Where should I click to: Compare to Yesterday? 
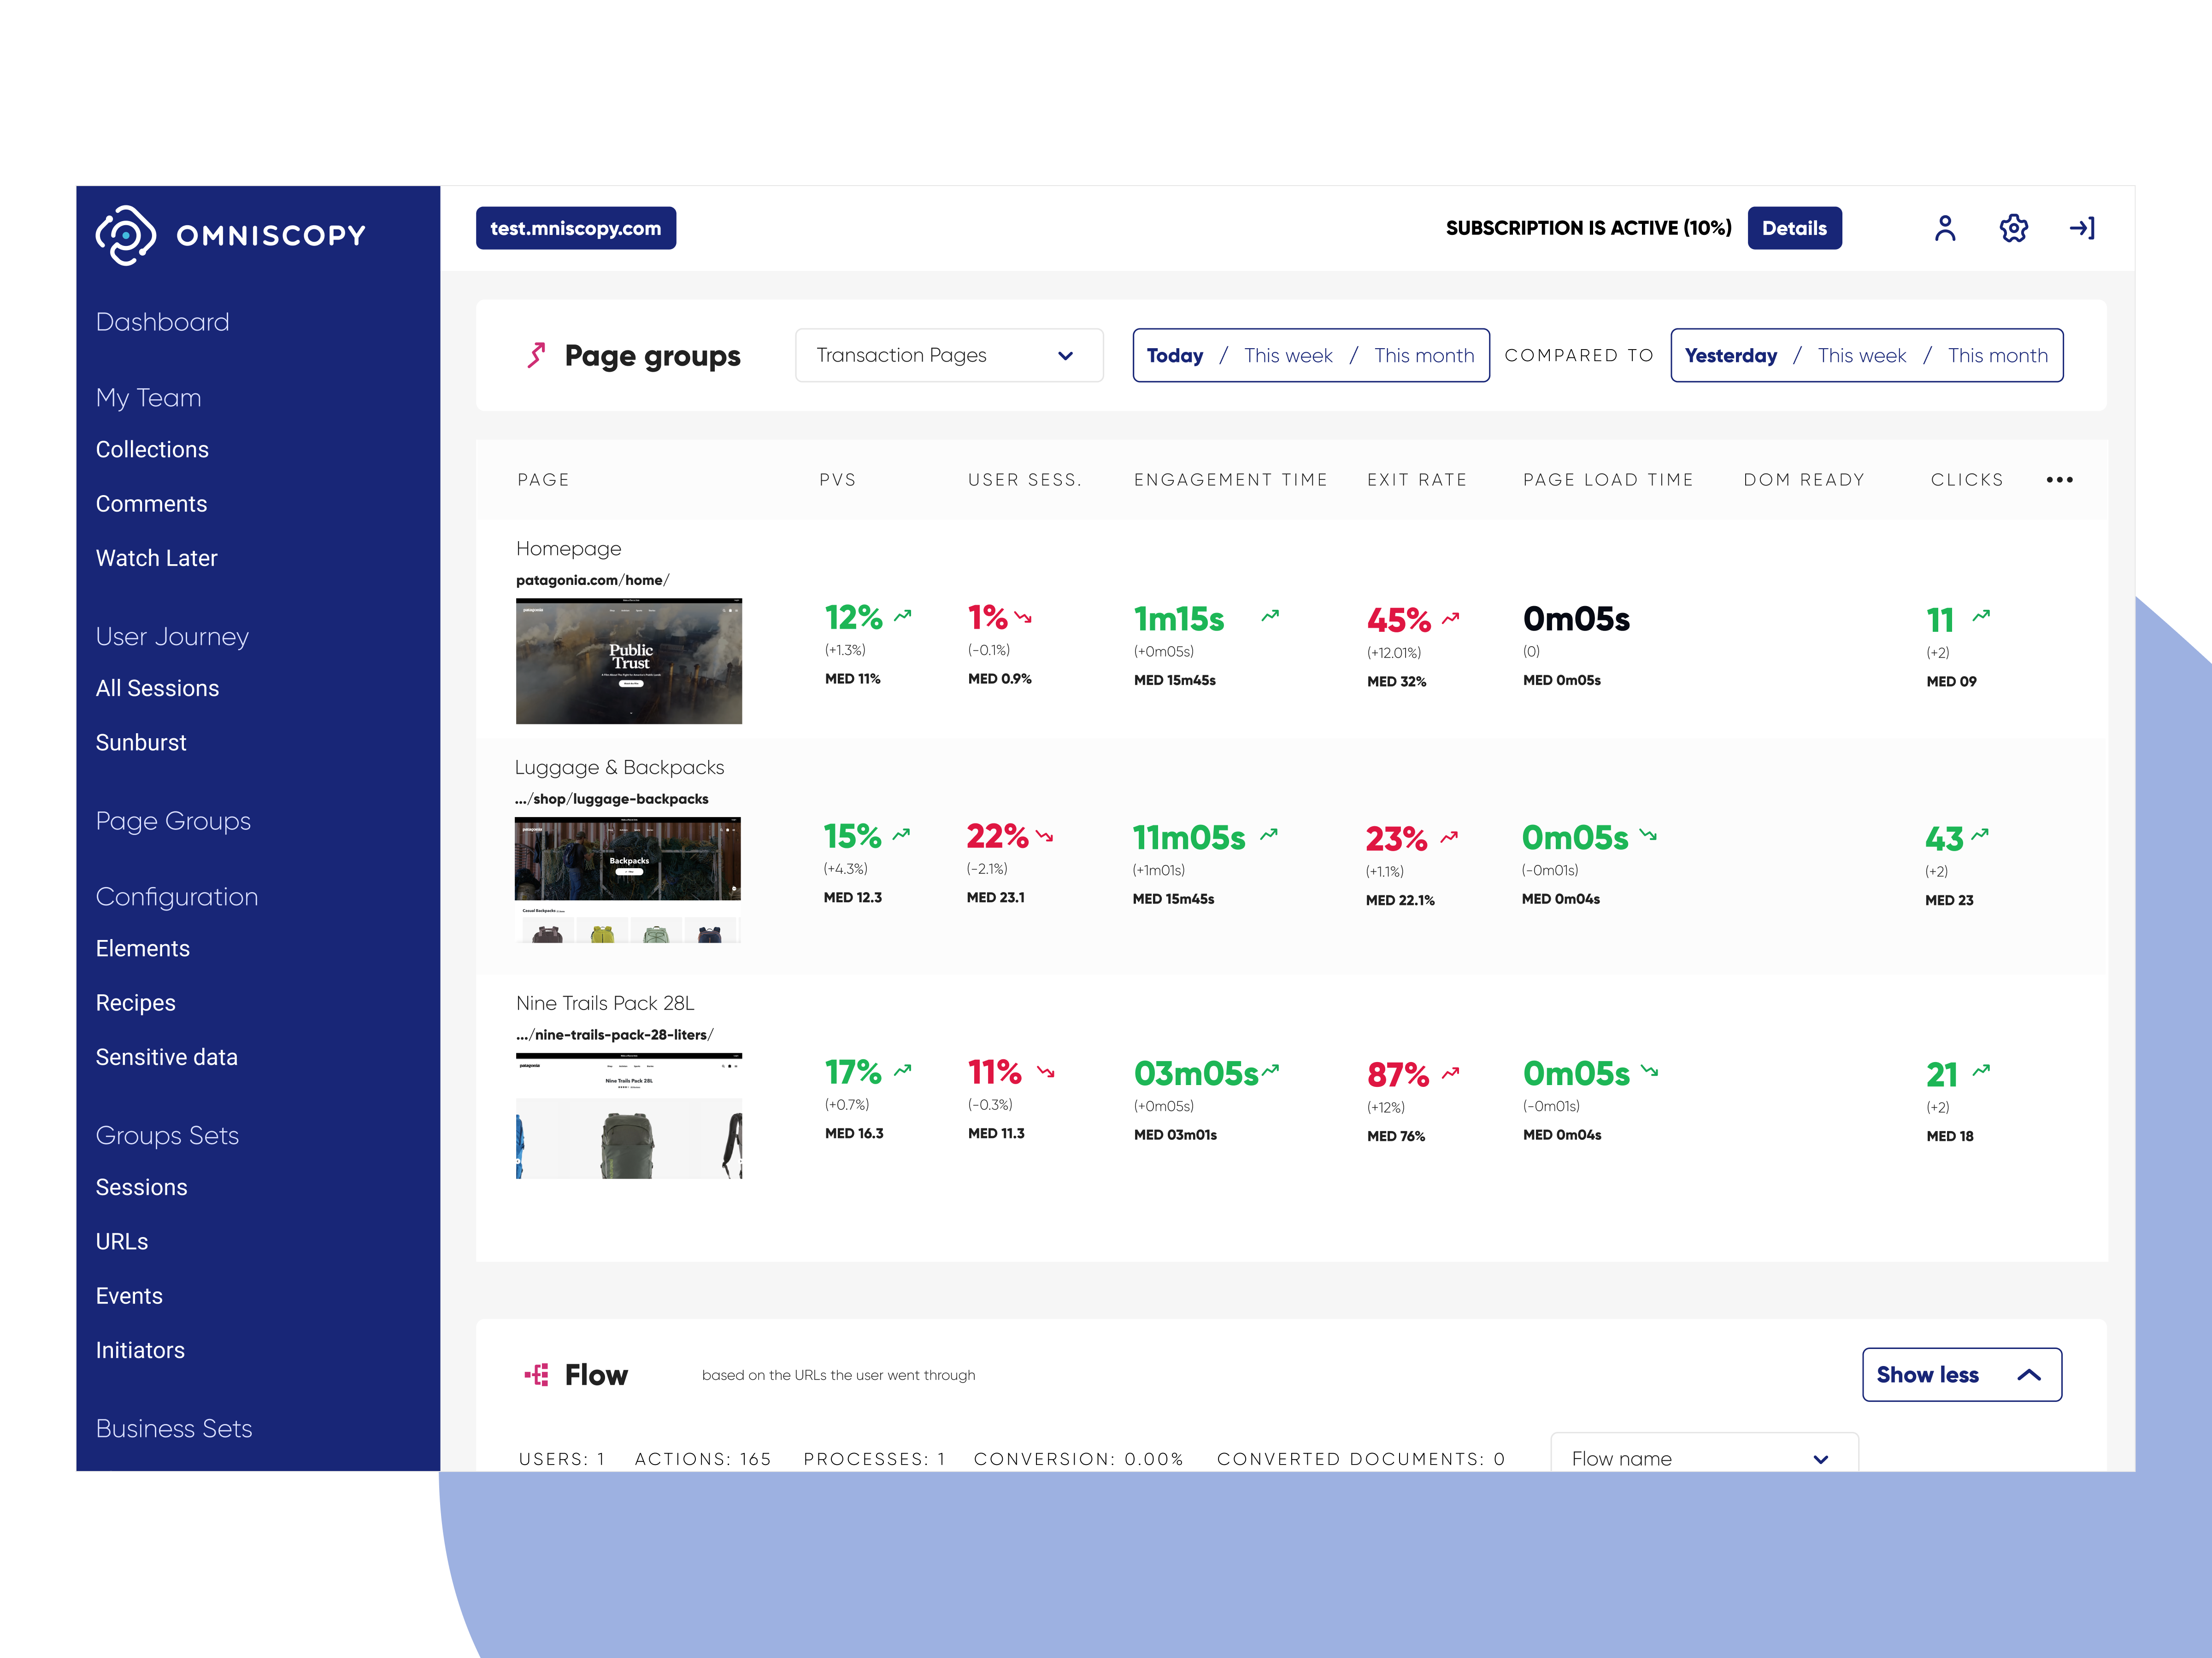point(1730,356)
